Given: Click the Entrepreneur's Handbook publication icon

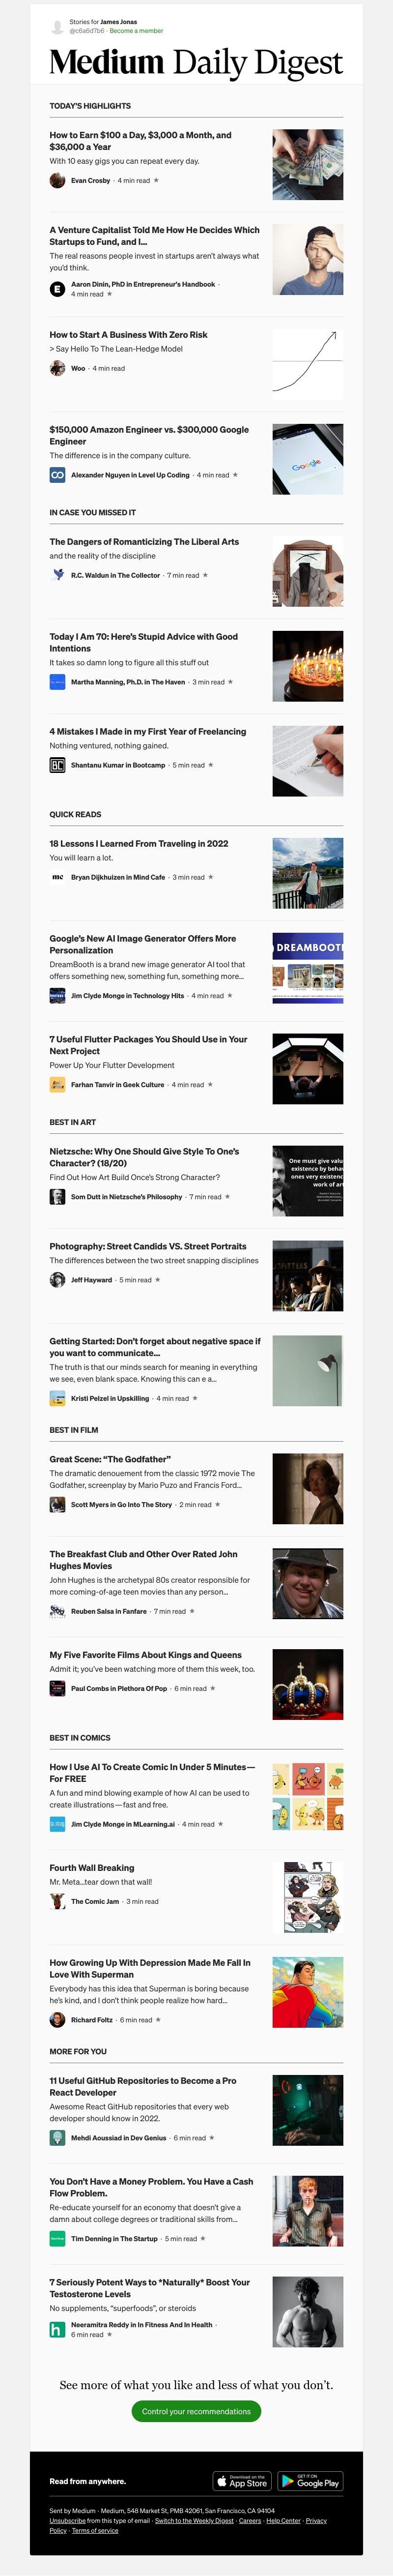Looking at the screenshot, I should coord(57,289).
